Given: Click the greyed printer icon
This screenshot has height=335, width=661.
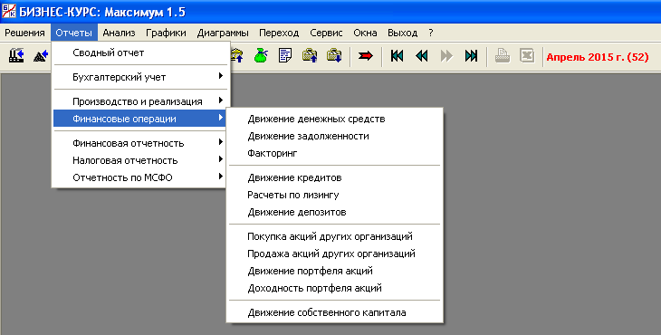Looking at the screenshot, I should tap(502, 55).
